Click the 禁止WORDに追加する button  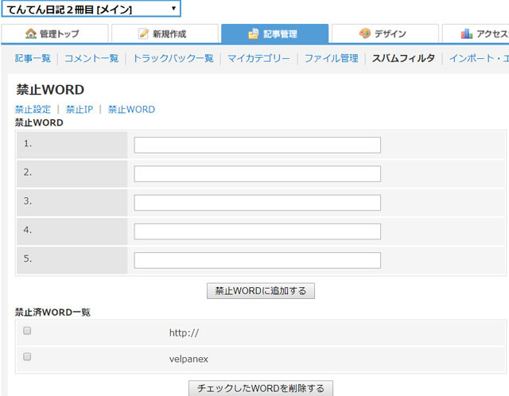(x=261, y=291)
